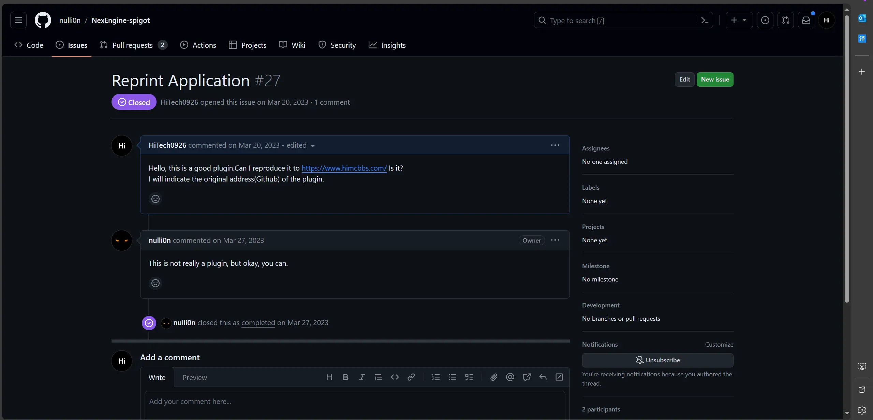Open the himcbbs.com link

pos(344,168)
